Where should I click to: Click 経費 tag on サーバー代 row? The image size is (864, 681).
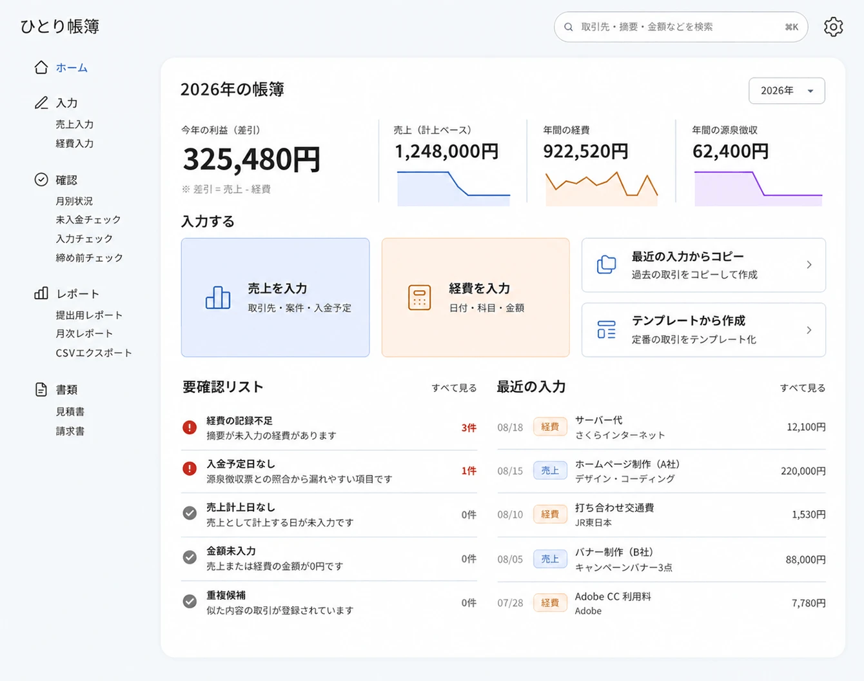click(550, 427)
